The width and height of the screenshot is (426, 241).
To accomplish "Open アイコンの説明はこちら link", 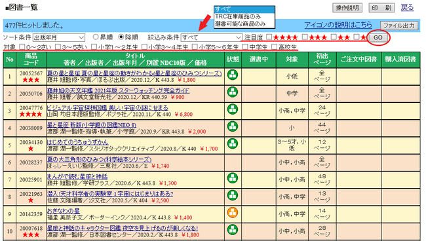I will (x=338, y=25).
